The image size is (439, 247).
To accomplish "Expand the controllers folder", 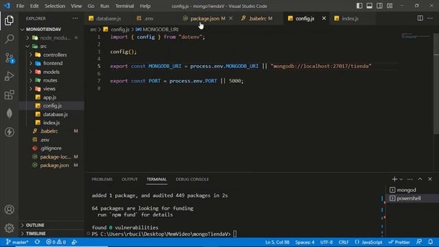I will click(x=31, y=55).
